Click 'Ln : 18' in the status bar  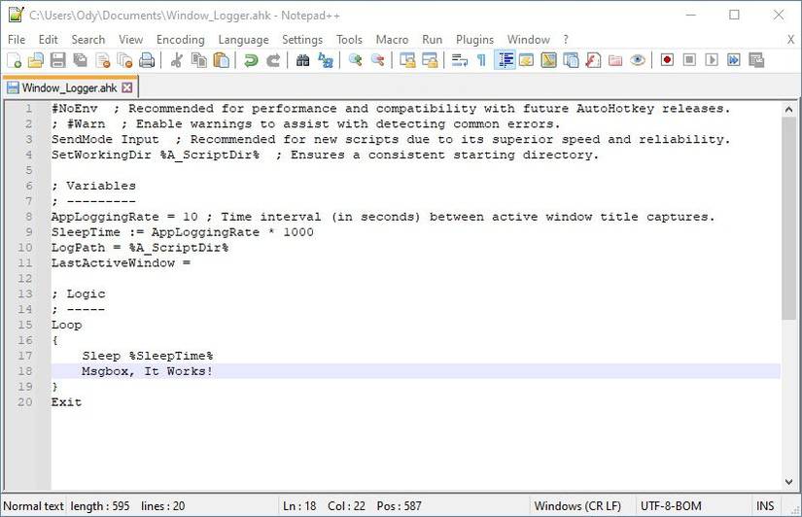(x=299, y=505)
